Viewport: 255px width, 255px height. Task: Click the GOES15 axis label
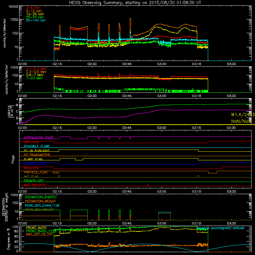[x=9, y=111]
